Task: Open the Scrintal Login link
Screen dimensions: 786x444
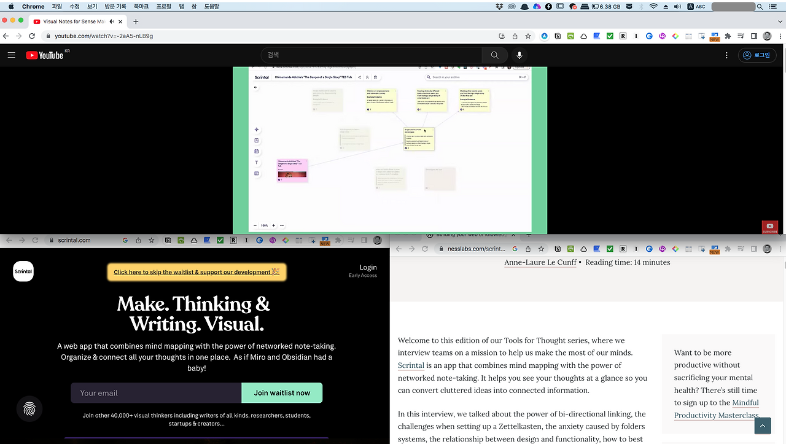Action: [368, 268]
